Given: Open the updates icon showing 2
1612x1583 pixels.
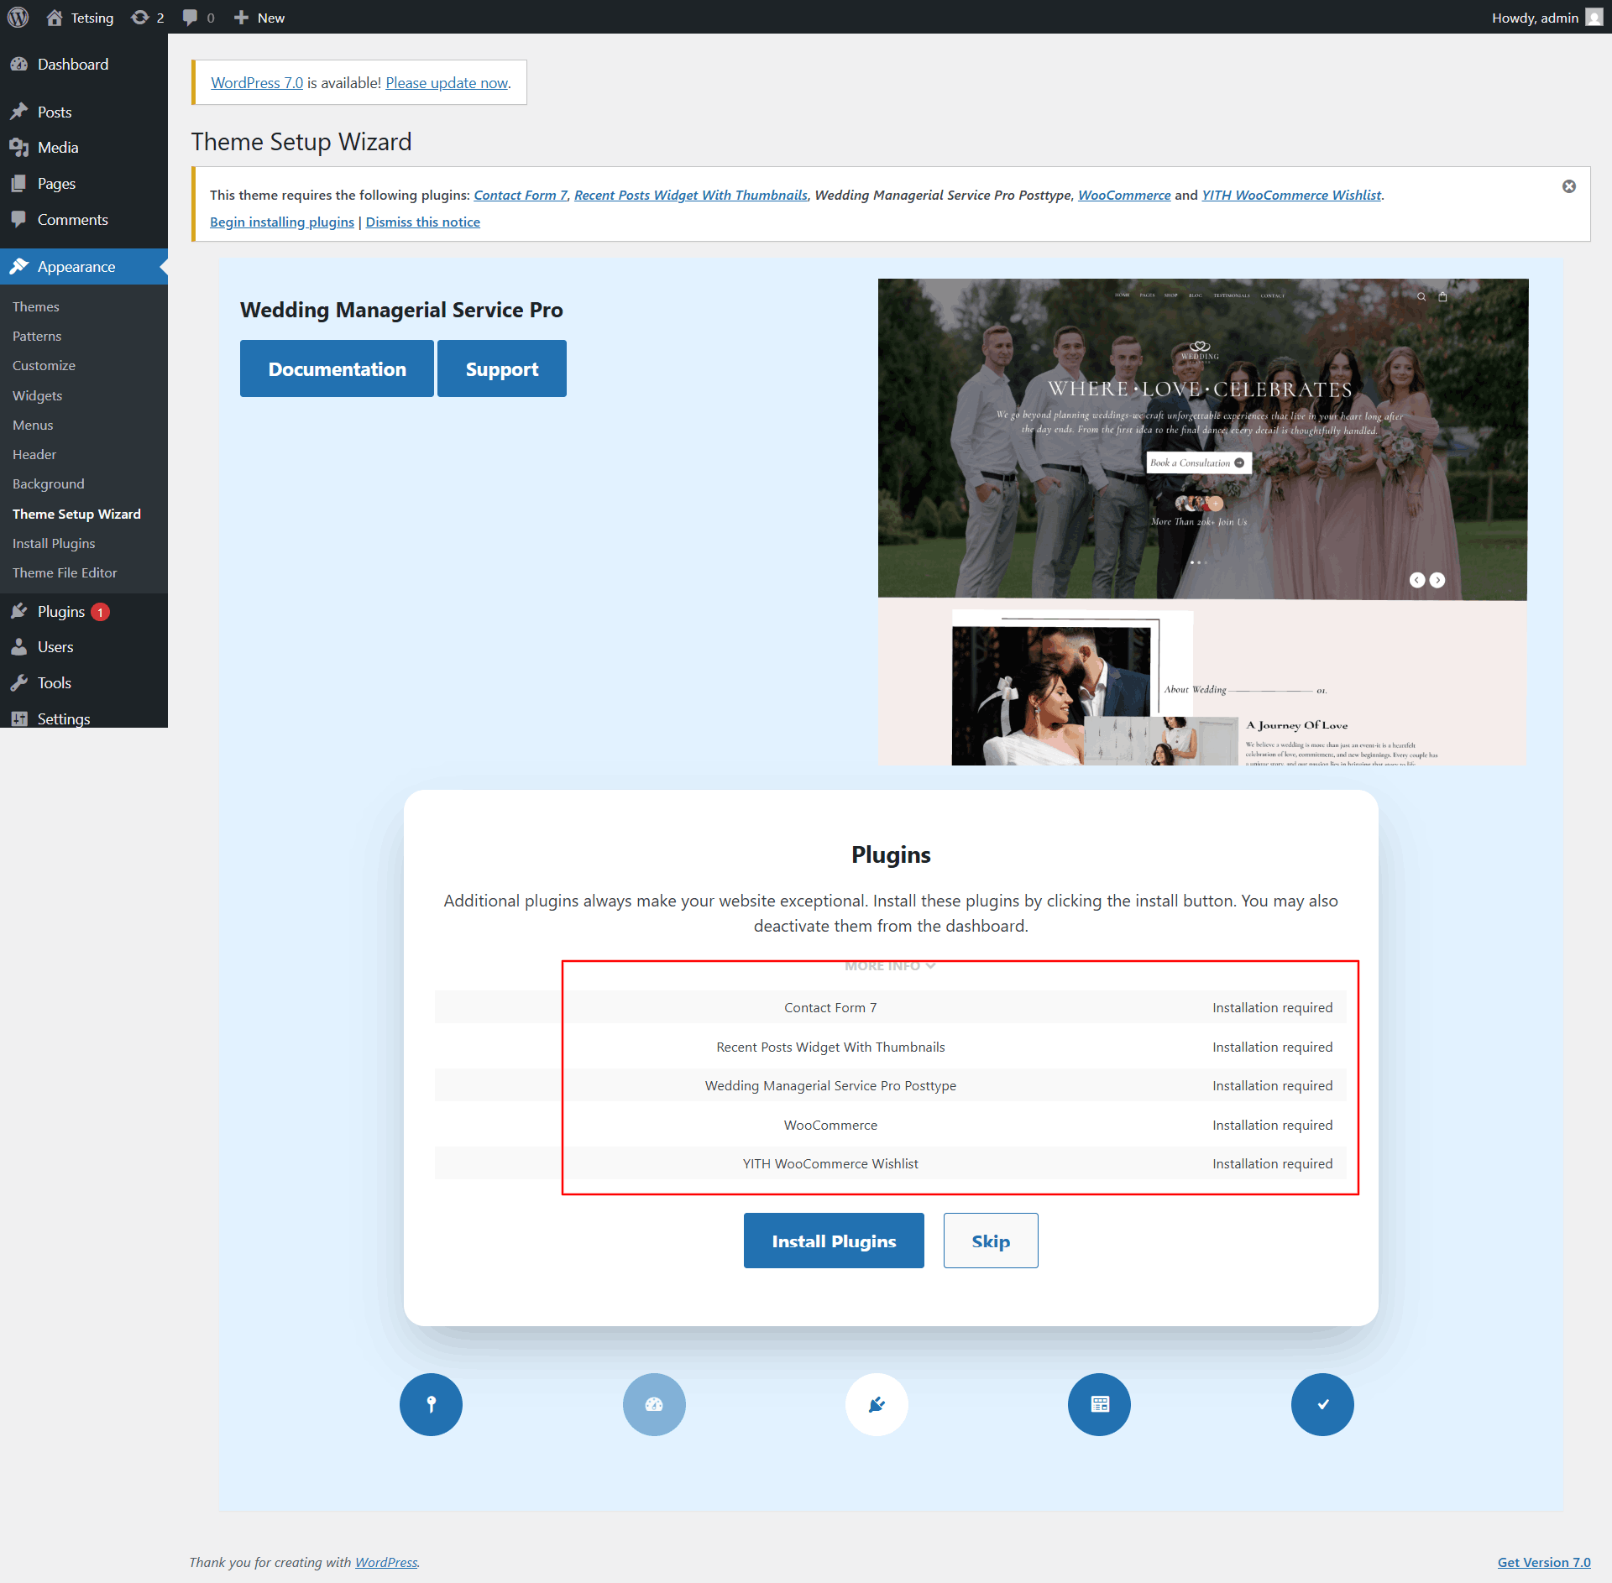Looking at the screenshot, I should pos(148,17).
